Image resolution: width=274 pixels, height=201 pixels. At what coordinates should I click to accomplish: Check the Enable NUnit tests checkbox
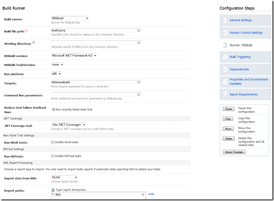[x=53, y=142]
